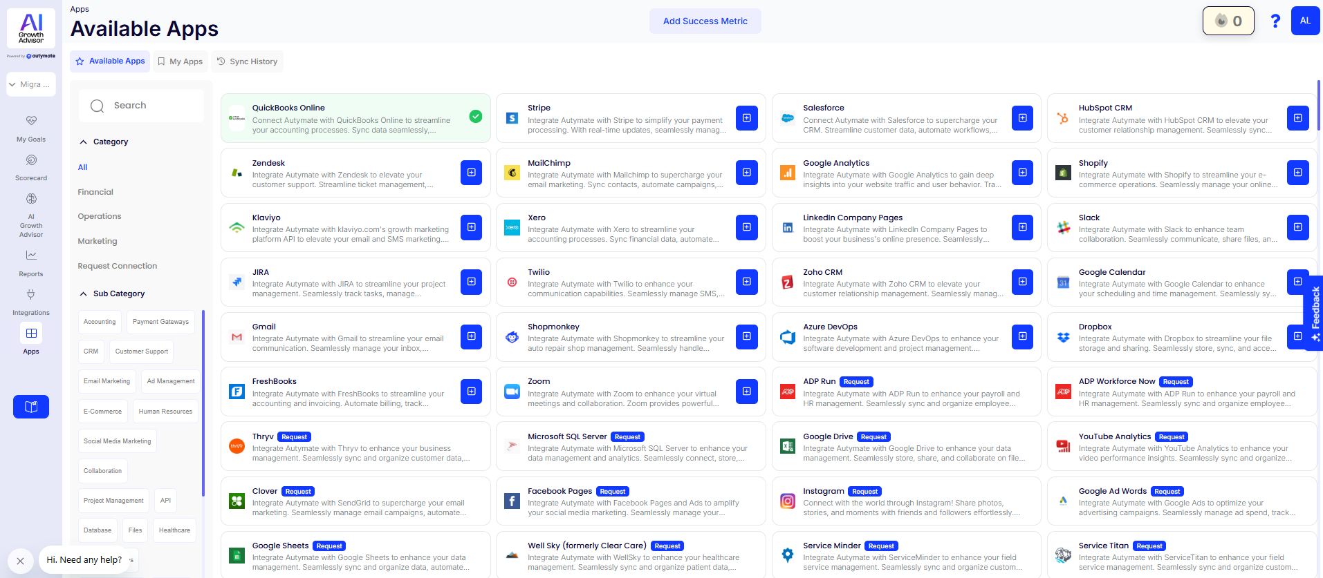The image size is (1323, 578).
Task: Click the Add Success Metric button
Action: pos(705,21)
